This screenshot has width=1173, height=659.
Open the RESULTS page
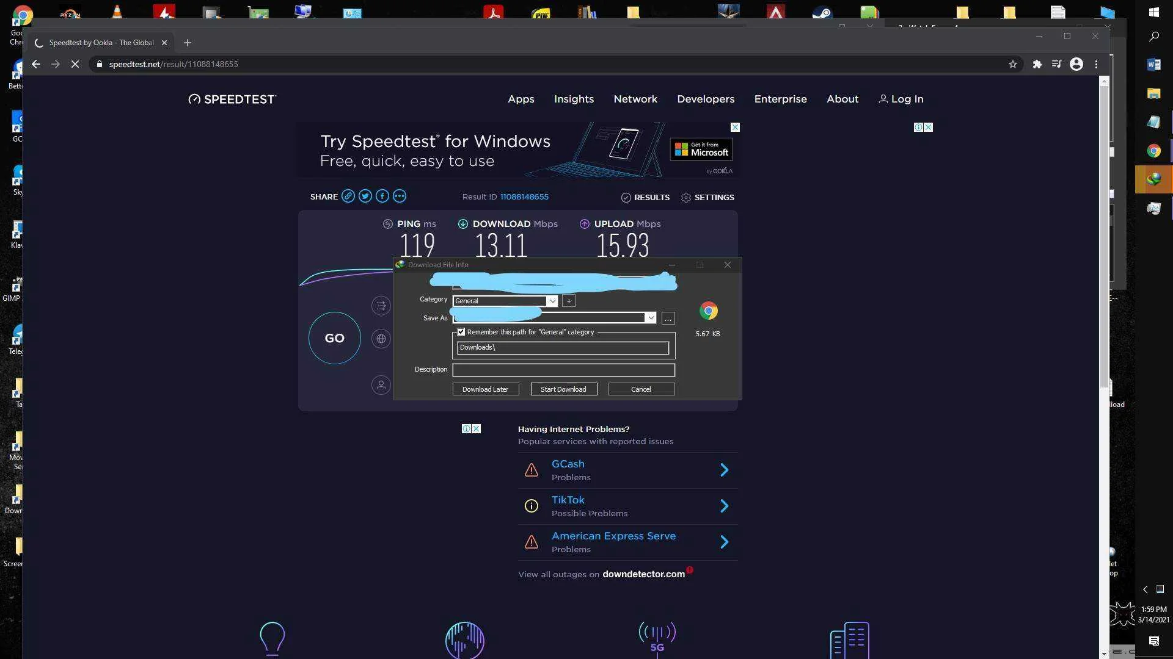pyautogui.click(x=645, y=197)
